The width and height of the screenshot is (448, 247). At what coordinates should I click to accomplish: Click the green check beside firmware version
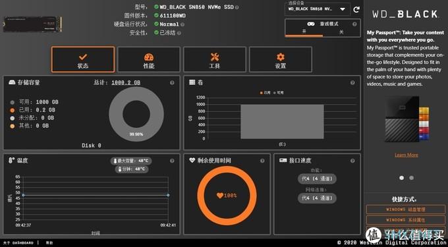156,15
